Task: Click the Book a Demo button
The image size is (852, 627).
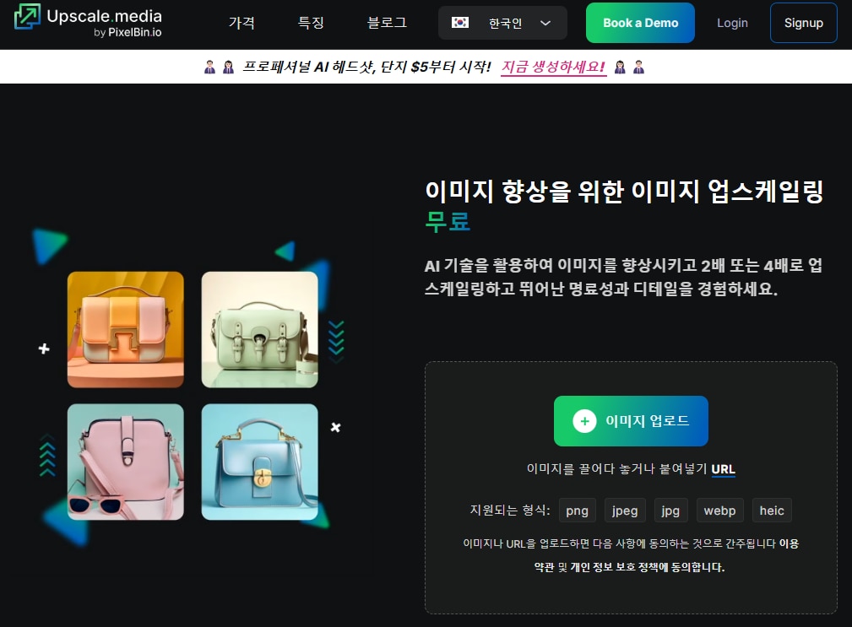Action: tap(640, 23)
